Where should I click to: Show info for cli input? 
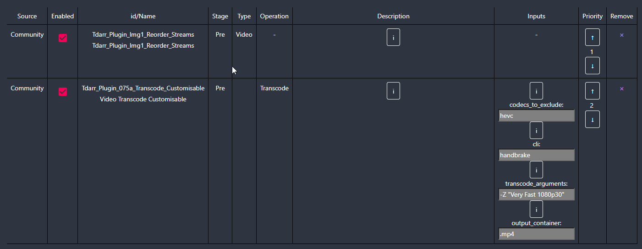[536, 131]
